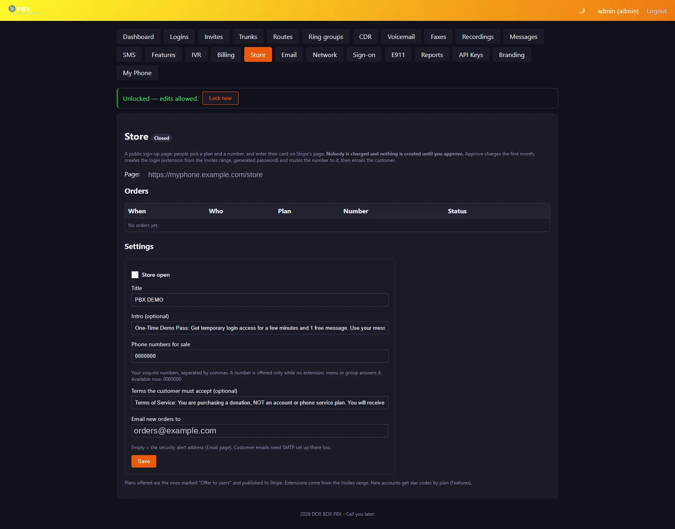
Task: Select the SMS tab
Action: point(129,55)
